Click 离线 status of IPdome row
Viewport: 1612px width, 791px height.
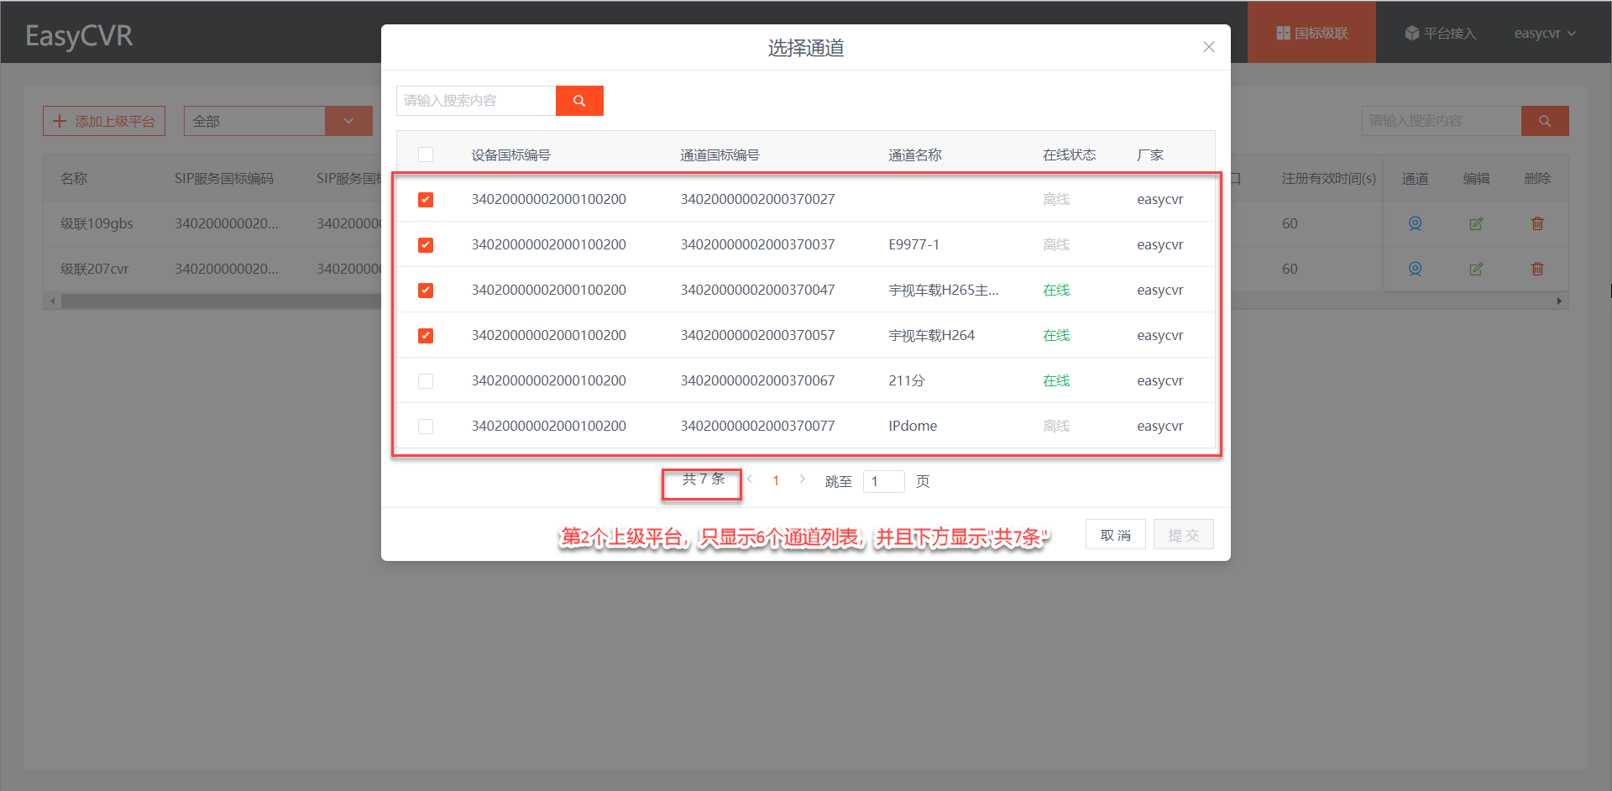pyautogui.click(x=1056, y=426)
